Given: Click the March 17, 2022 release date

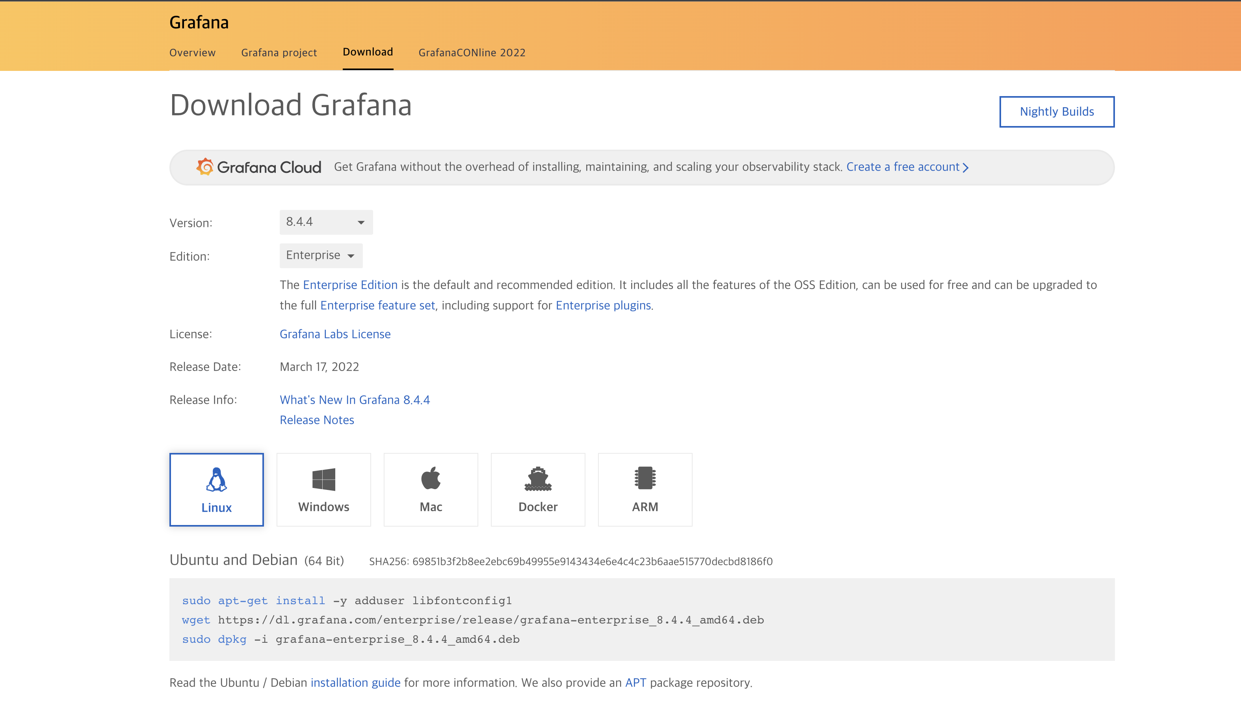Looking at the screenshot, I should coord(320,367).
